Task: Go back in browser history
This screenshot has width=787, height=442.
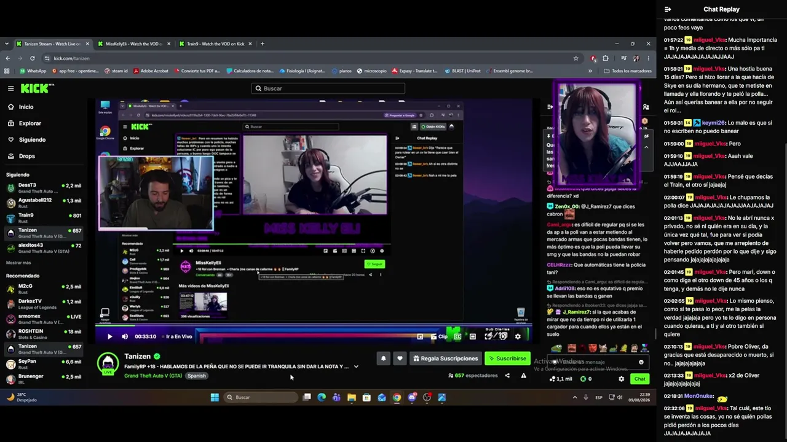Action: tap(7, 58)
